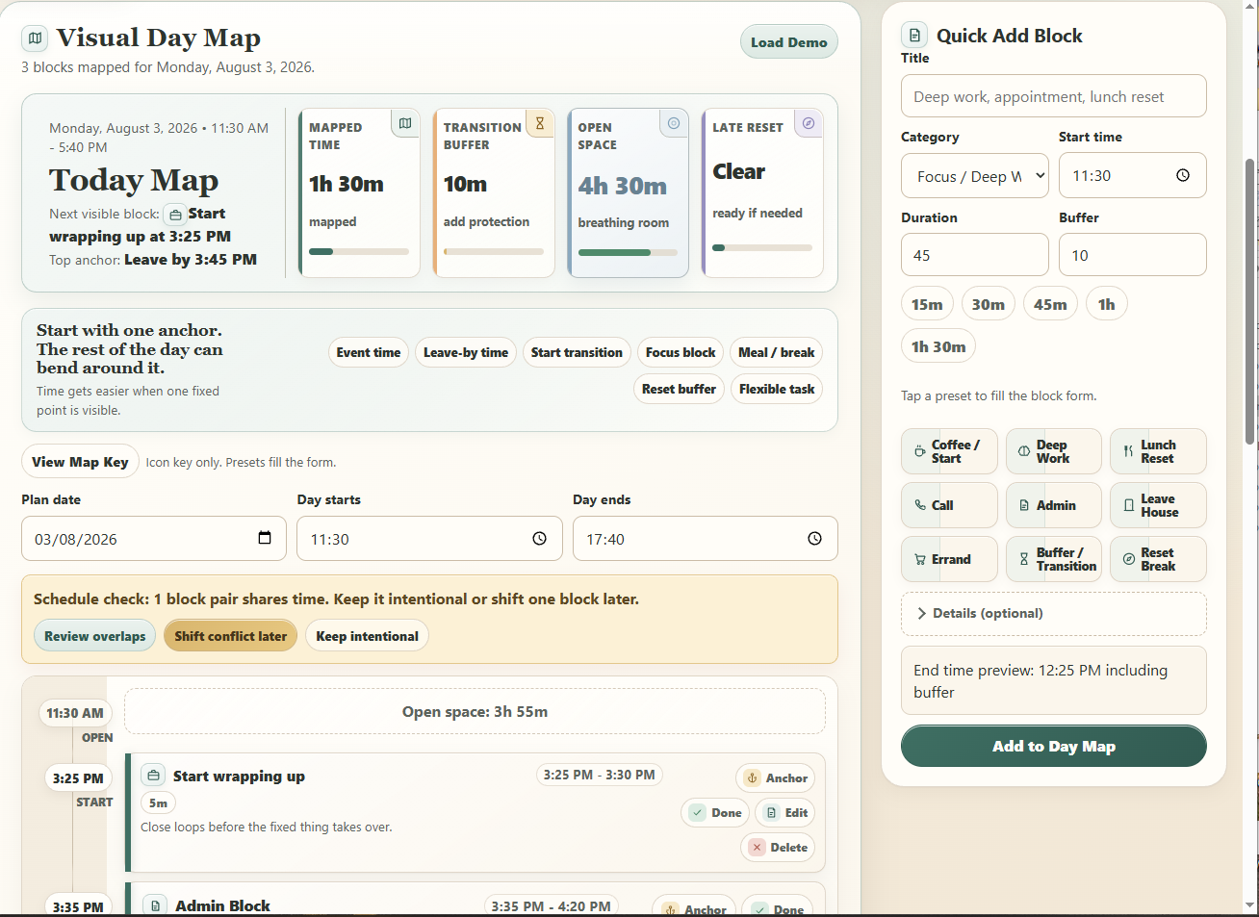The height and width of the screenshot is (917, 1259).
Task: Set duration with the 15m chip
Action: click(927, 304)
